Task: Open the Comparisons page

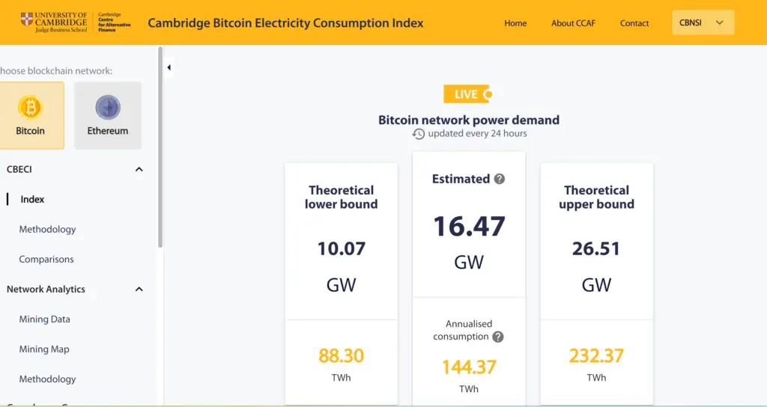Action: coord(46,260)
